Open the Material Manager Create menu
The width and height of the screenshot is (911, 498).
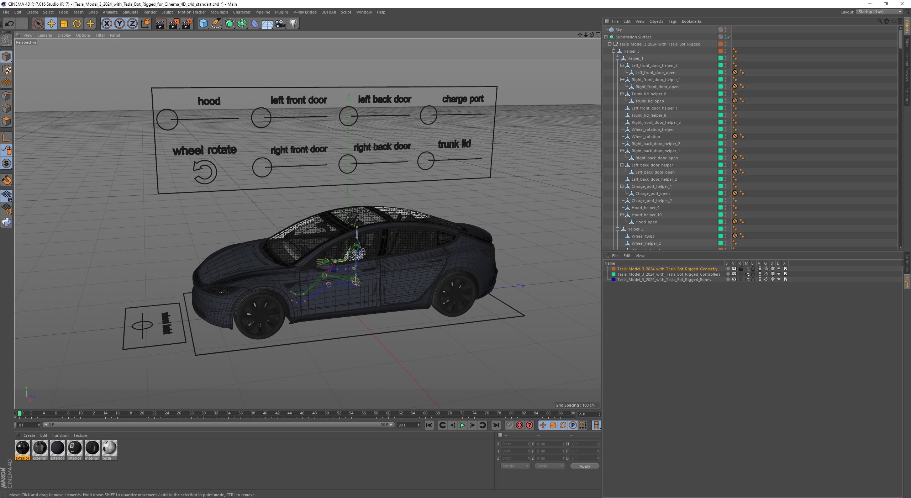[29, 435]
